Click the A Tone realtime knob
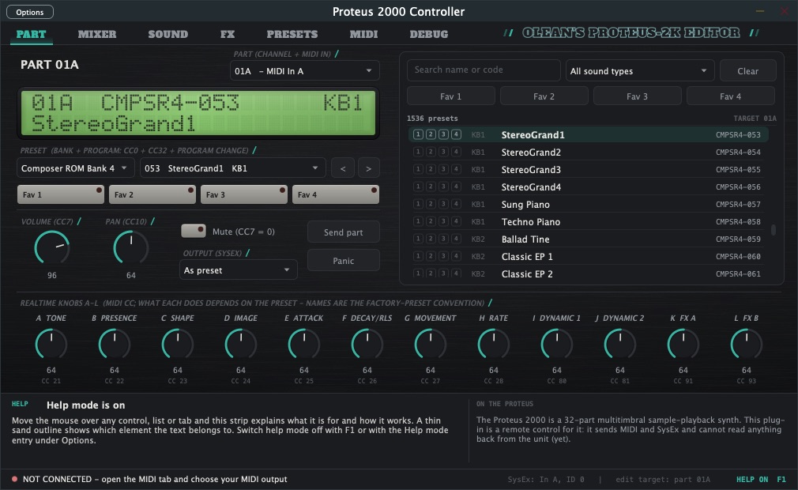The height and width of the screenshot is (490, 798). 51,345
